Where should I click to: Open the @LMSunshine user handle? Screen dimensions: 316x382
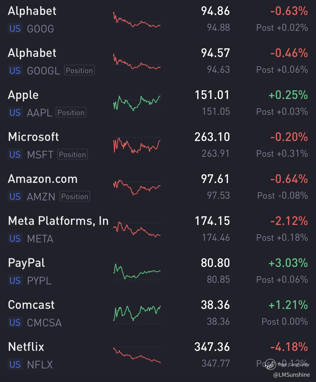click(x=292, y=375)
